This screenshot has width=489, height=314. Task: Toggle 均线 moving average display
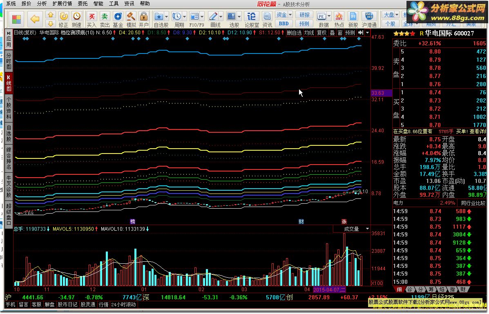click(x=309, y=33)
